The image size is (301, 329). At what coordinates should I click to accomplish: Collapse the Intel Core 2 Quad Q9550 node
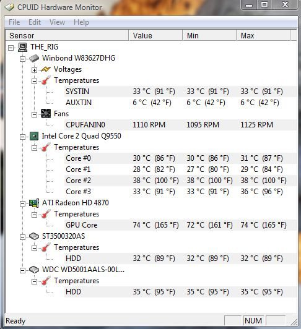pyautogui.click(x=22, y=137)
